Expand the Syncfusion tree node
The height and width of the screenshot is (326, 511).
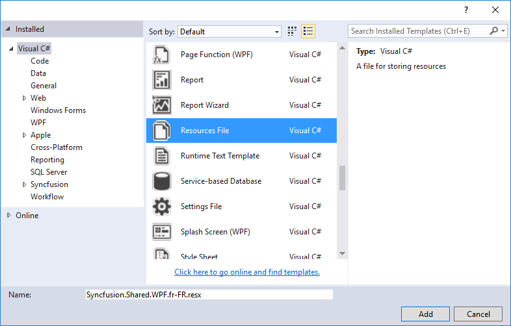(x=24, y=184)
